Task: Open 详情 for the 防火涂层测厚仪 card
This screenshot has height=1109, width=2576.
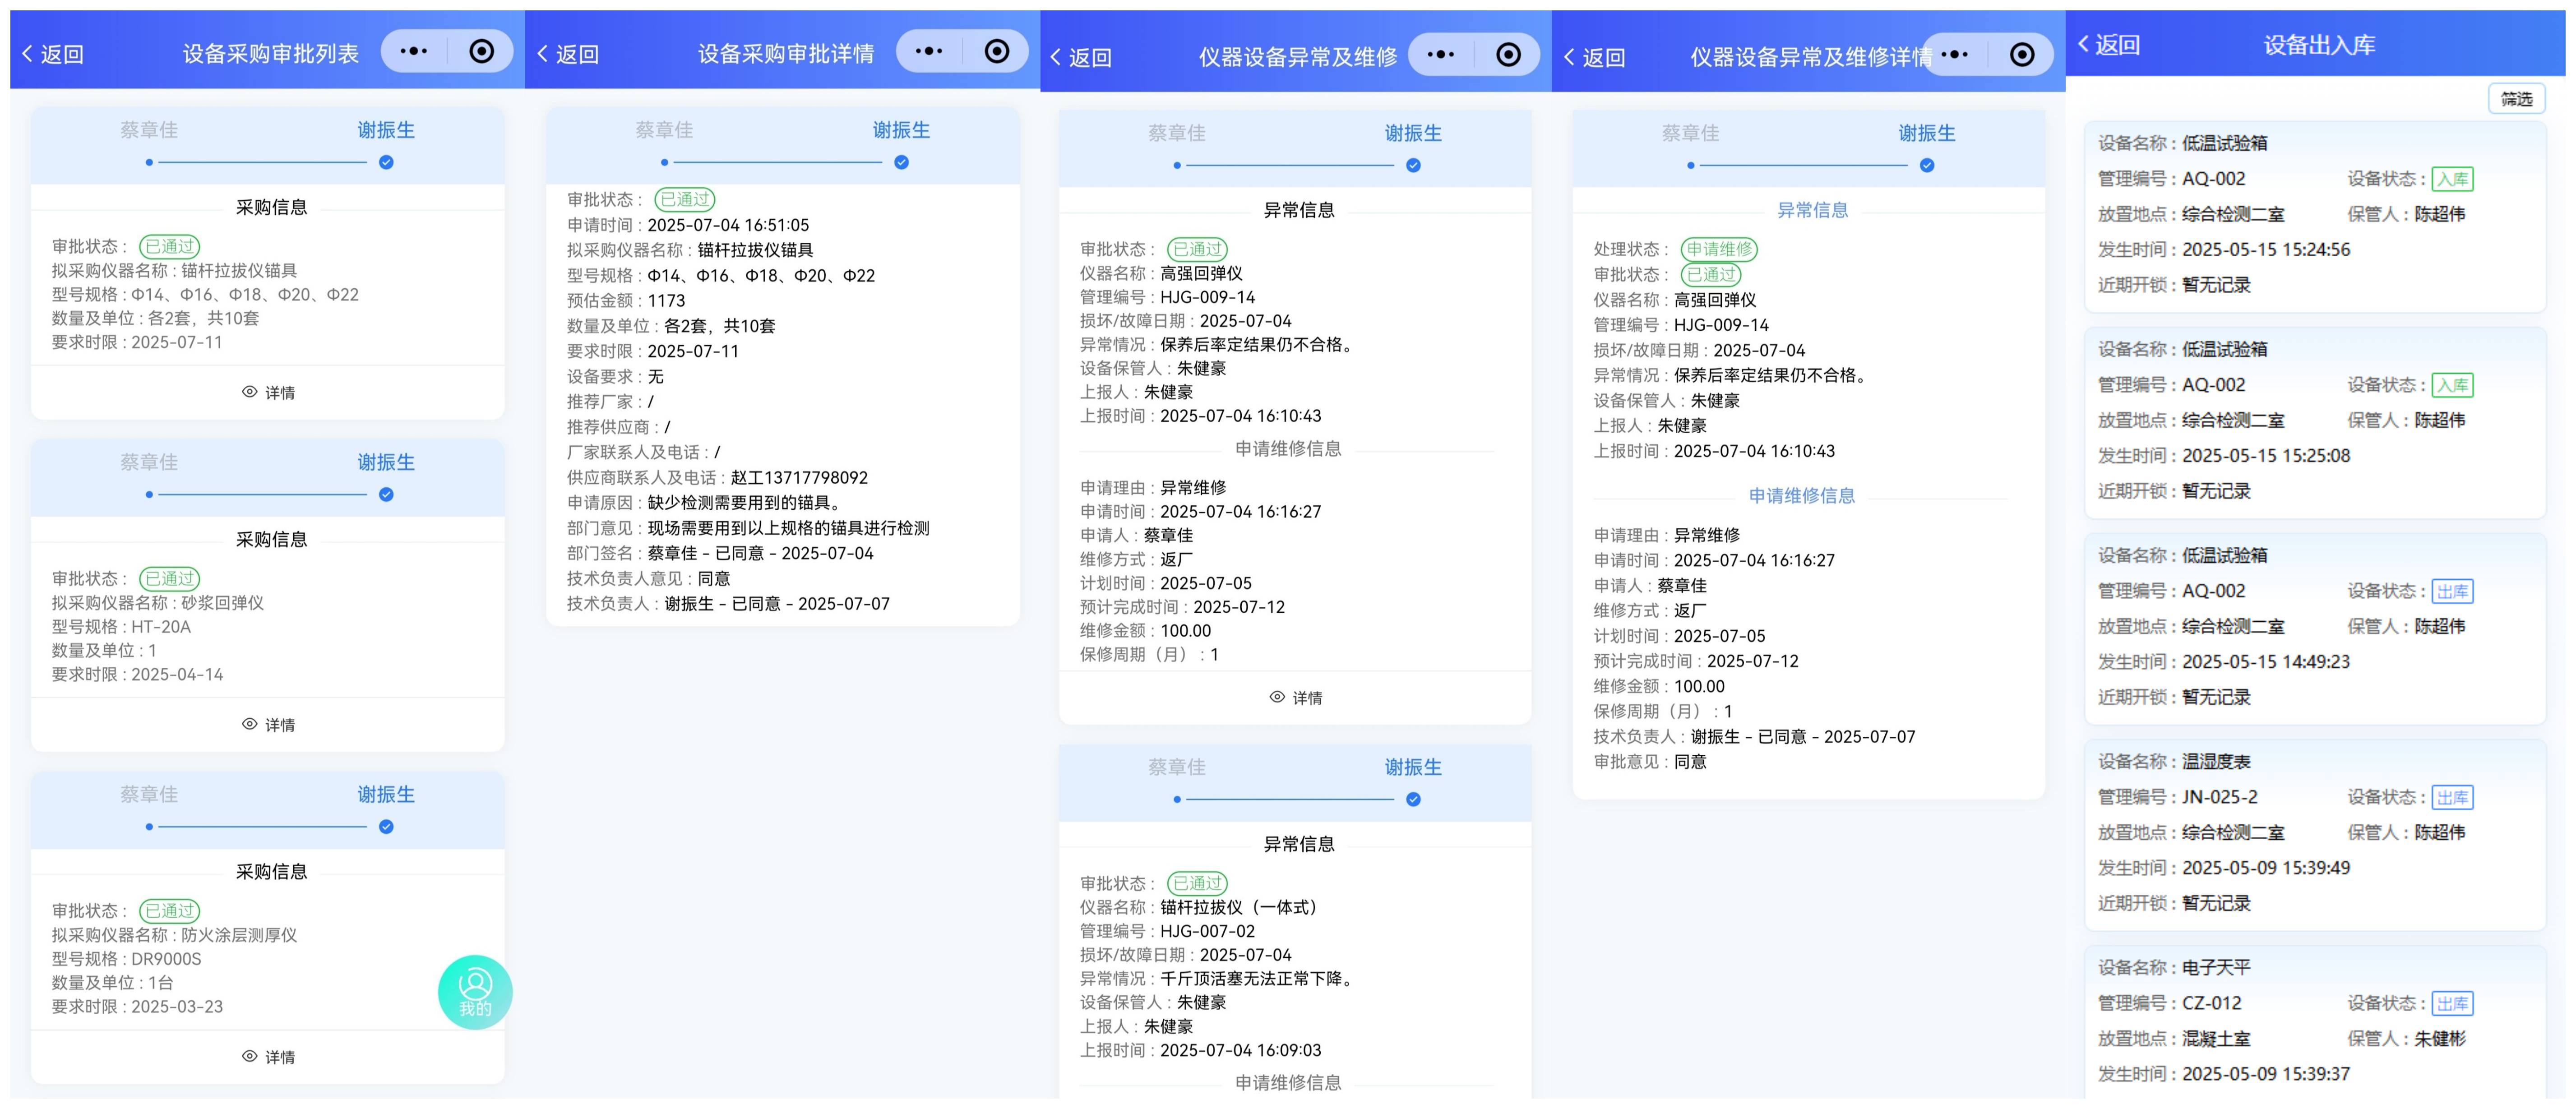Action: 267,1056
